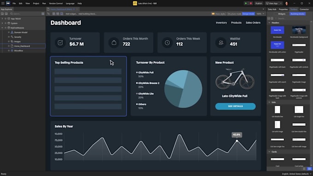
Task: Open the Inventory navigation link
Action: click(221, 23)
